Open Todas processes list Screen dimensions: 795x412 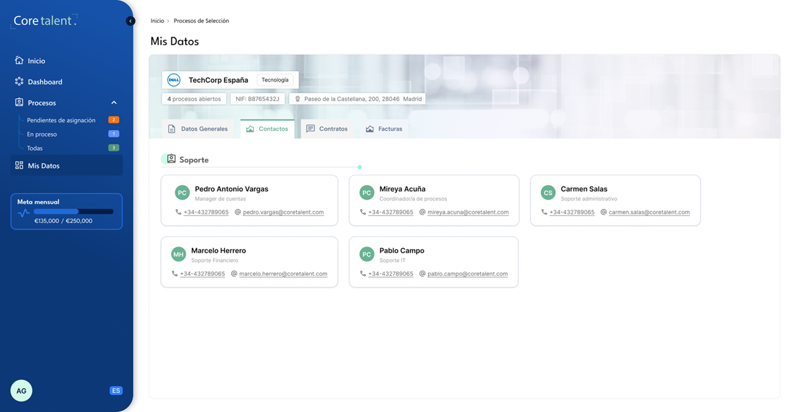tap(35, 149)
